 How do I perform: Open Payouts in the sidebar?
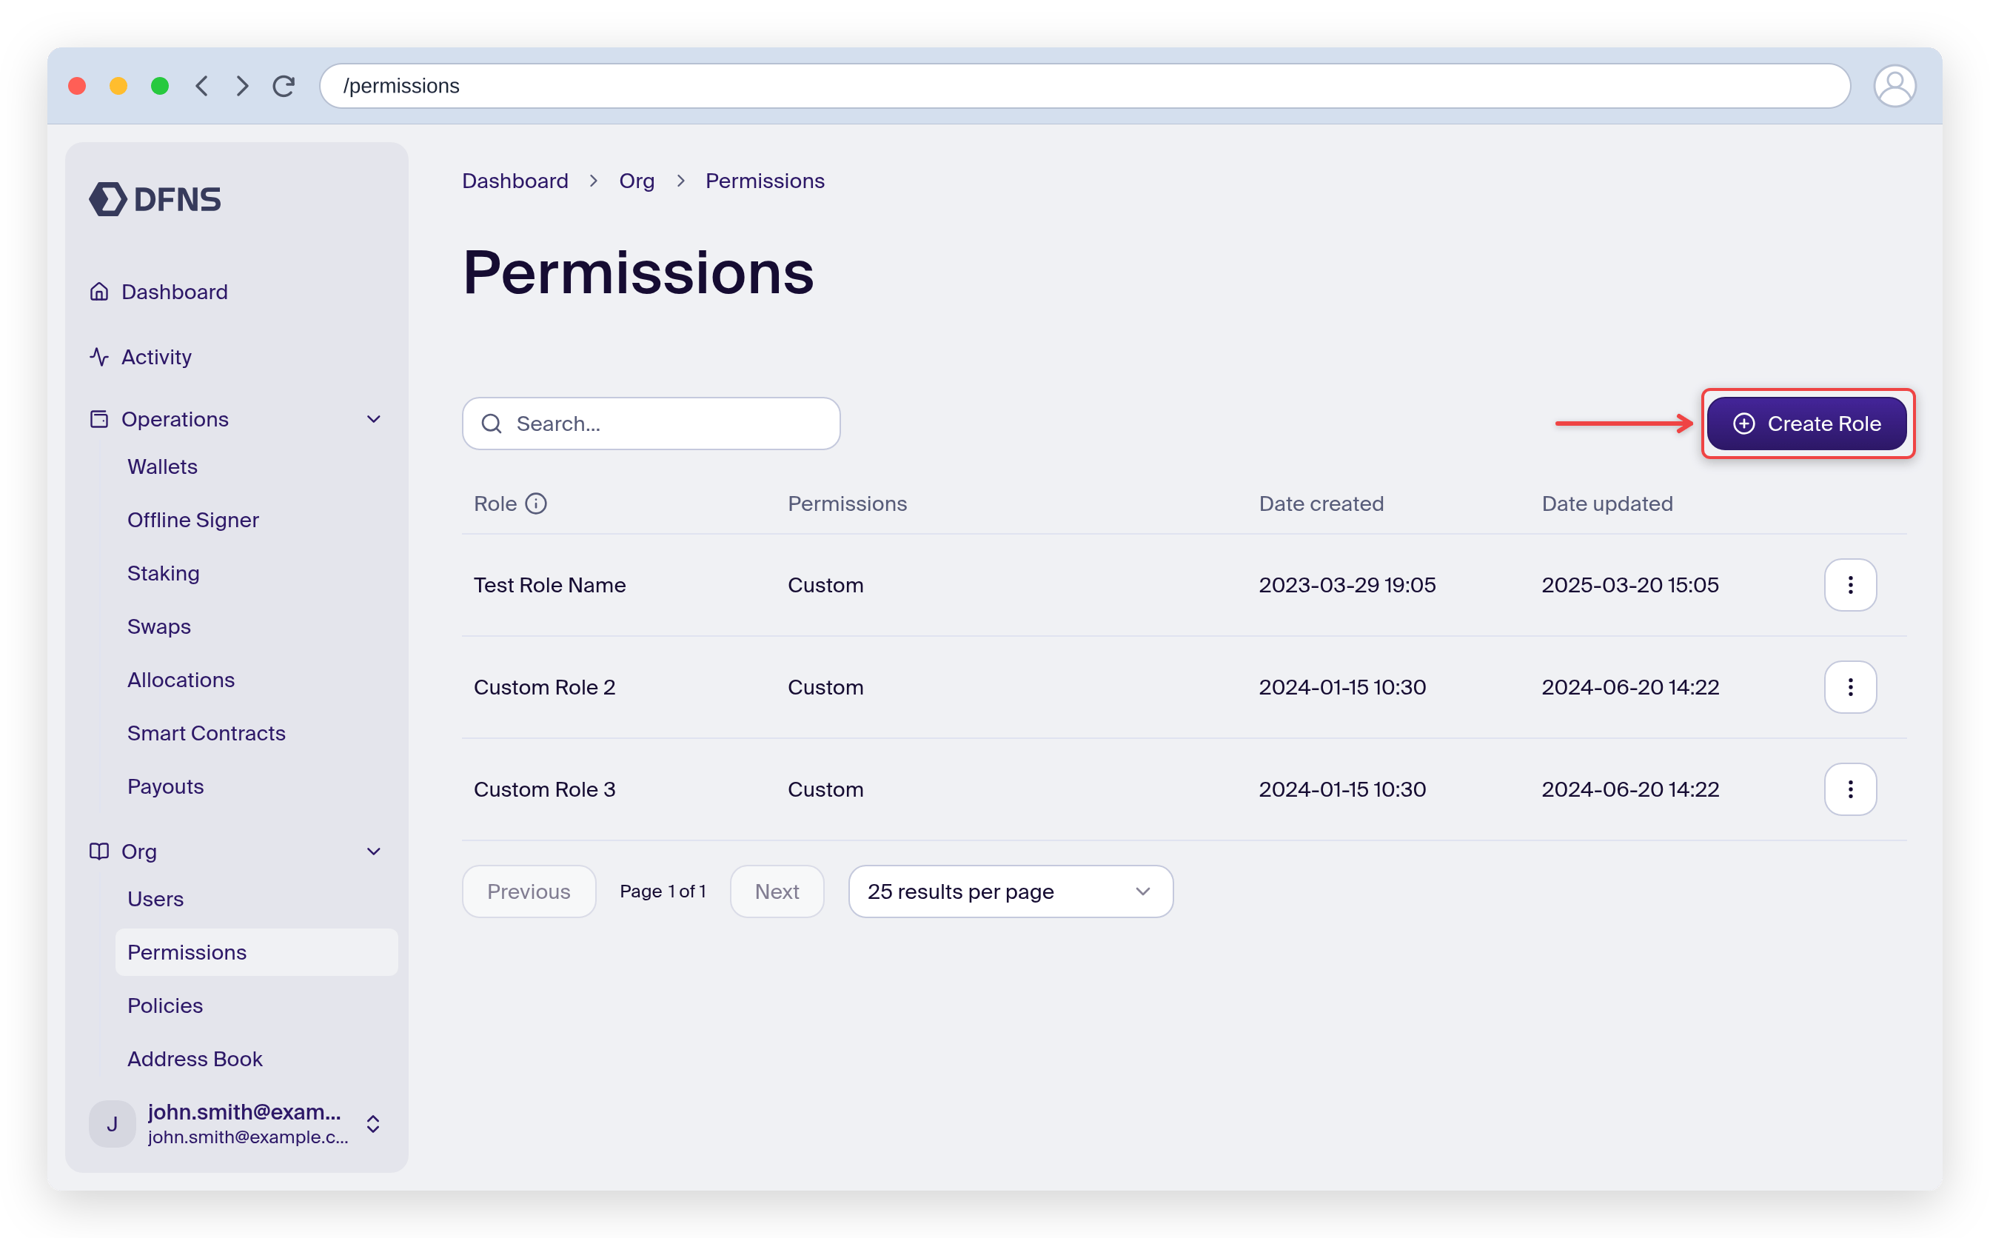[165, 786]
